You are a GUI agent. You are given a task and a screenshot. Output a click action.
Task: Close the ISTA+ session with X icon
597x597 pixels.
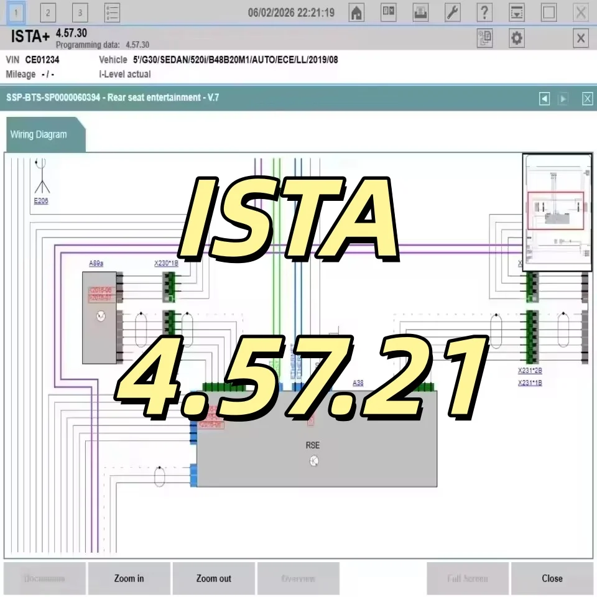pyautogui.click(x=581, y=38)
